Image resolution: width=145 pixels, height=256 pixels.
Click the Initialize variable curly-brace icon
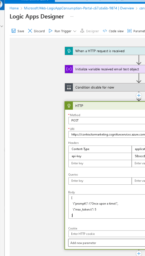click(69, 69)
